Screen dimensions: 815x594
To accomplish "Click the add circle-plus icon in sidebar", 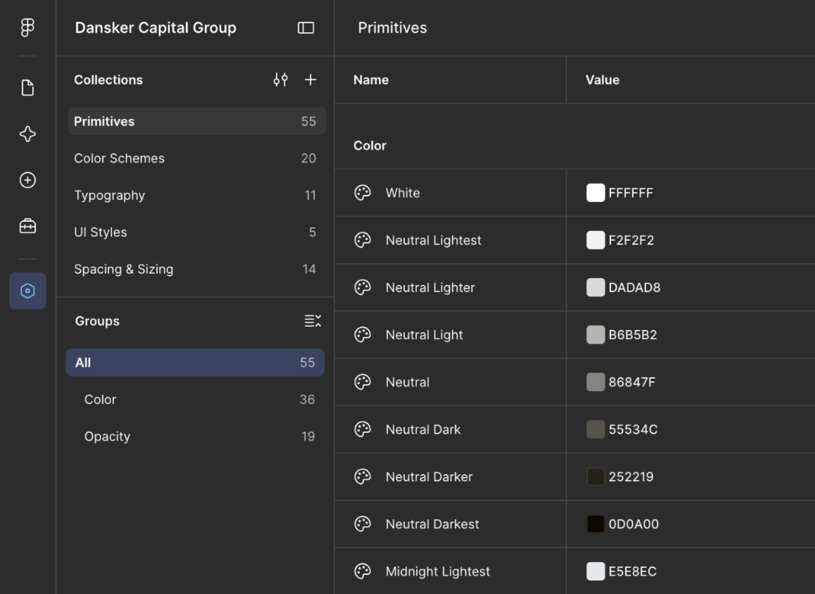I will (x=28, y=180).
